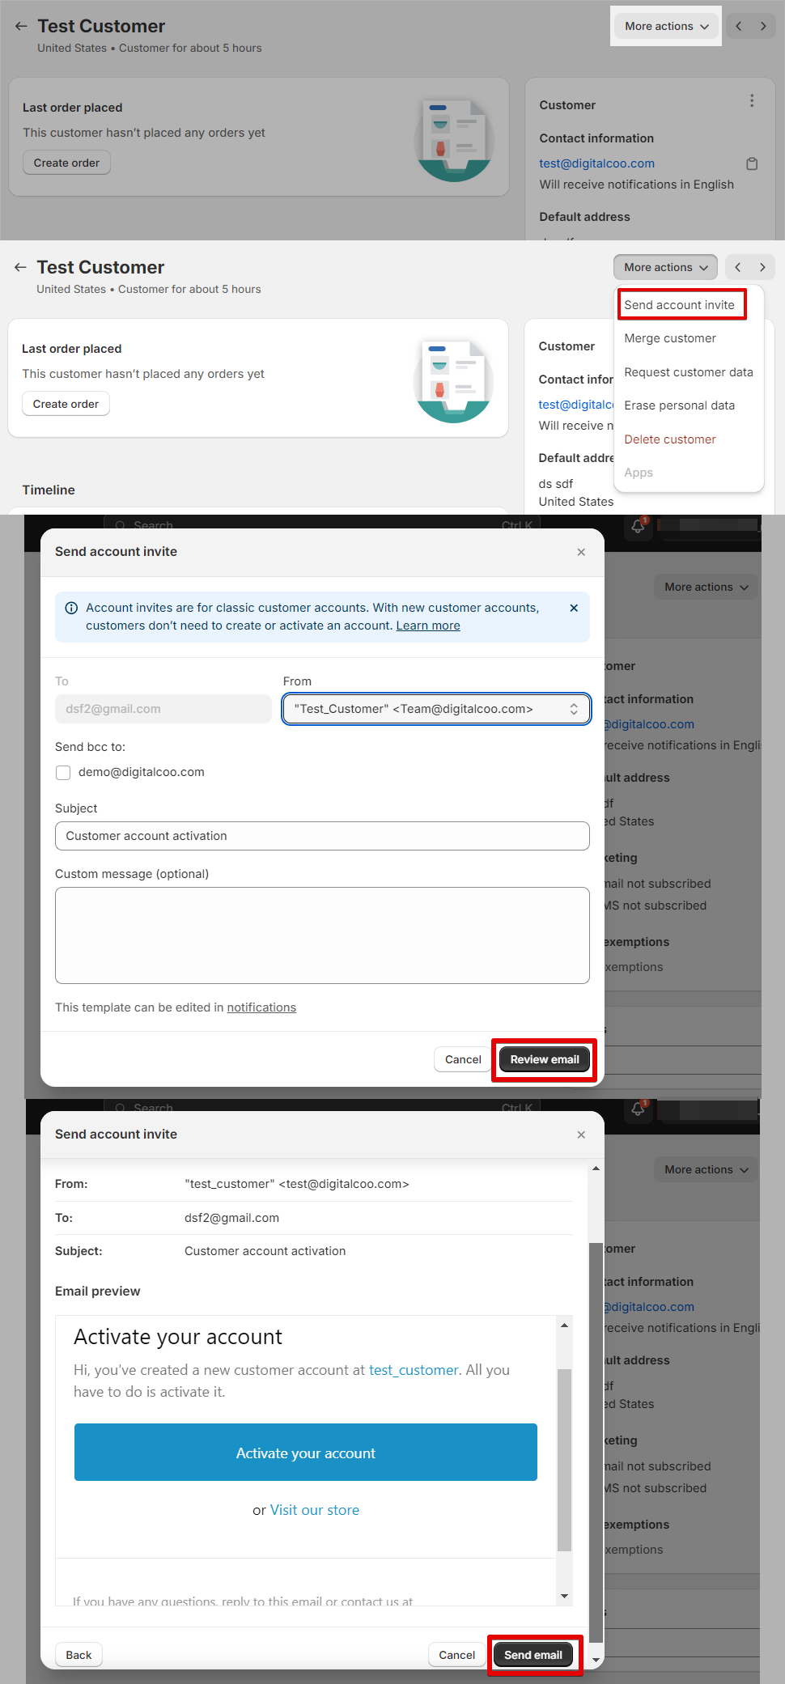Click Review email button
The width and height of the screenshot is (785, 1684).
point(545,1059)
